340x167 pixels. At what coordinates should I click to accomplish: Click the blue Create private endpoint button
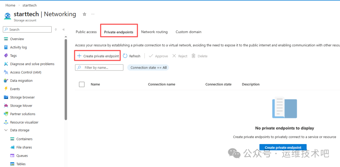[x=283, y=148]
